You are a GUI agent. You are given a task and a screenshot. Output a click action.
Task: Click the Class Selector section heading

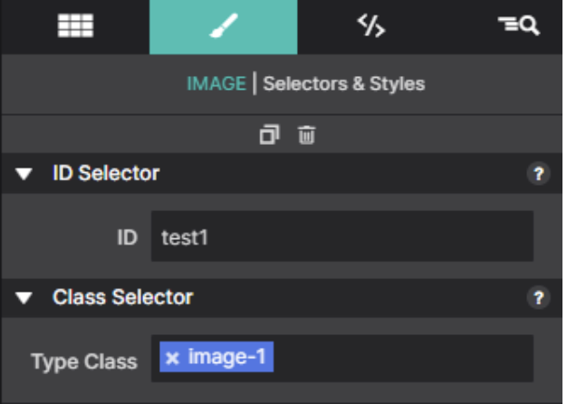[x=122, y=297]
